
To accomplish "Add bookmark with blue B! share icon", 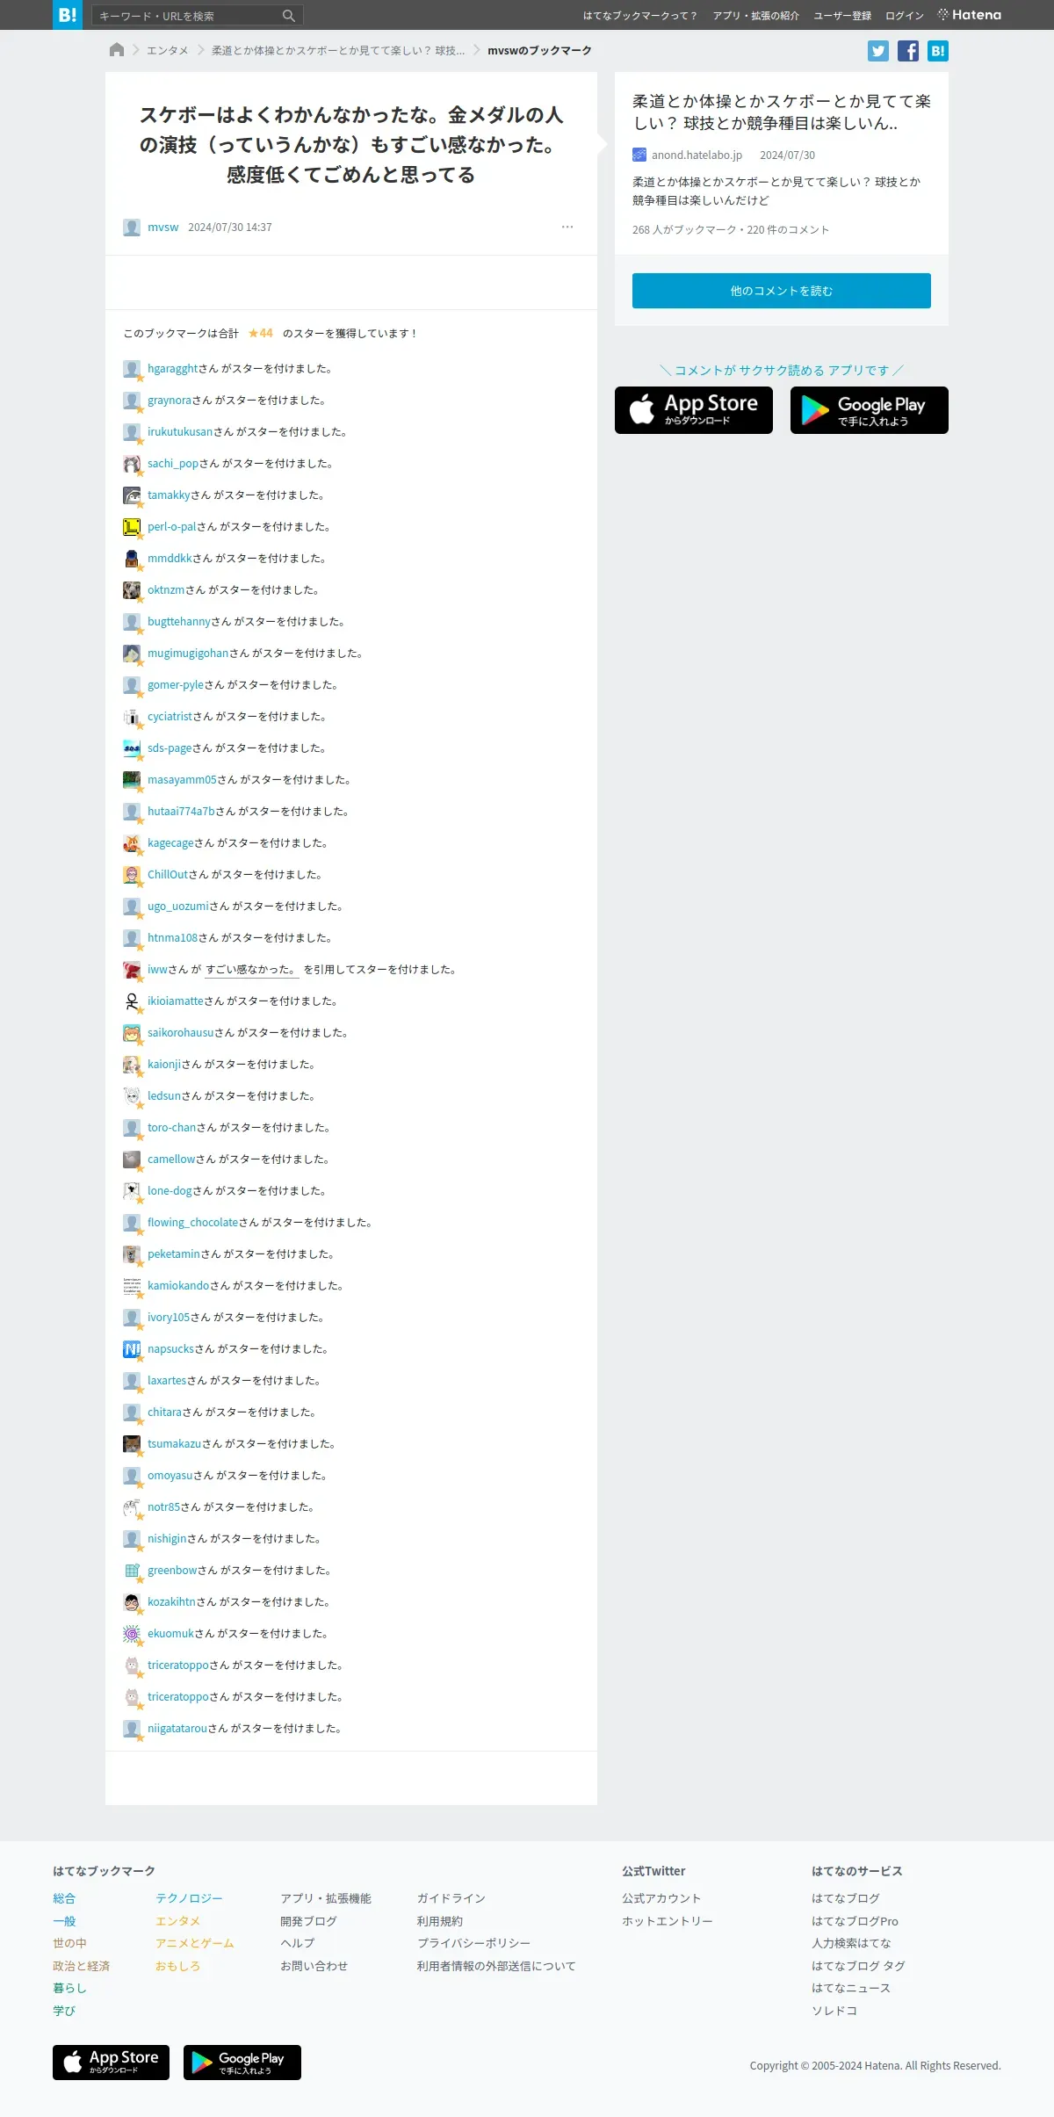I will (x=938, y=51).
